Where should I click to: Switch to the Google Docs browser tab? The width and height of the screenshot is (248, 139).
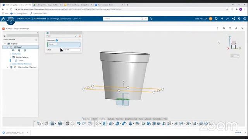point(78,5)
